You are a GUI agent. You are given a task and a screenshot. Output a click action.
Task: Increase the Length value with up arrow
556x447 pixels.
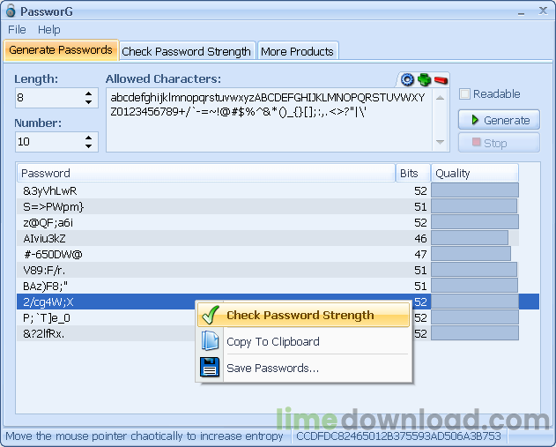click(x=88, y=93)
